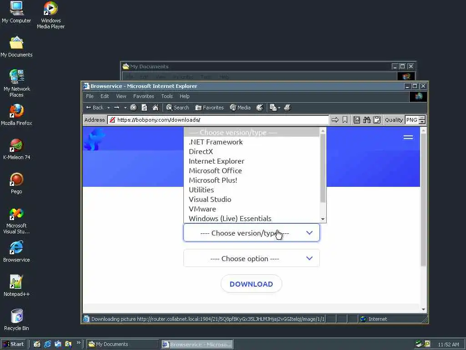Screen dimensions: 466x350
Task: Click the bookmark icon beside address bar
Action: [x=345, y=120]
